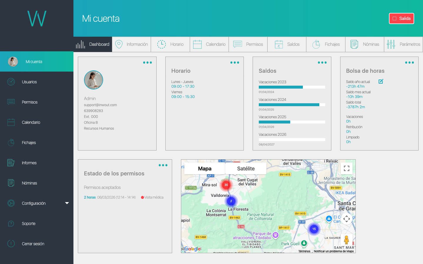Open Permisos from the sidebar
The width and height of the screenshot is (423, 264).
pyautogui.click(x=37, y=102)
